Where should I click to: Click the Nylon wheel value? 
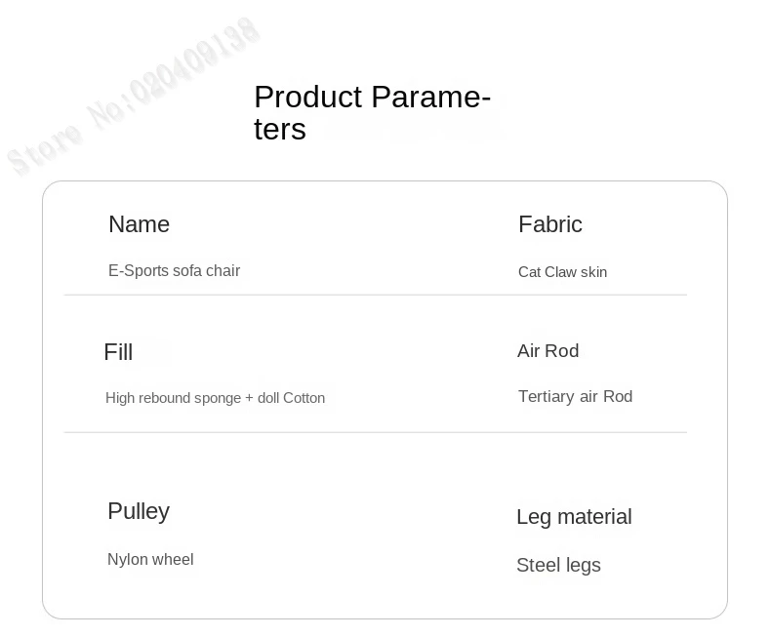(150, 559)
